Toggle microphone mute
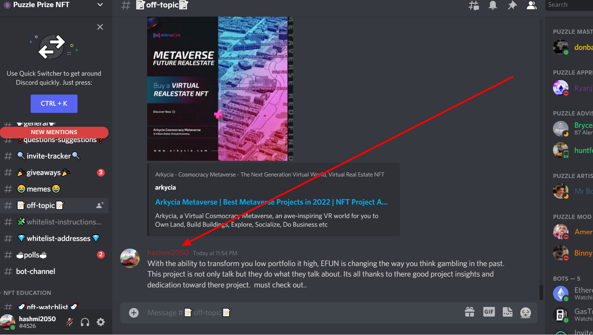The image size is (593, 335). 70,322
